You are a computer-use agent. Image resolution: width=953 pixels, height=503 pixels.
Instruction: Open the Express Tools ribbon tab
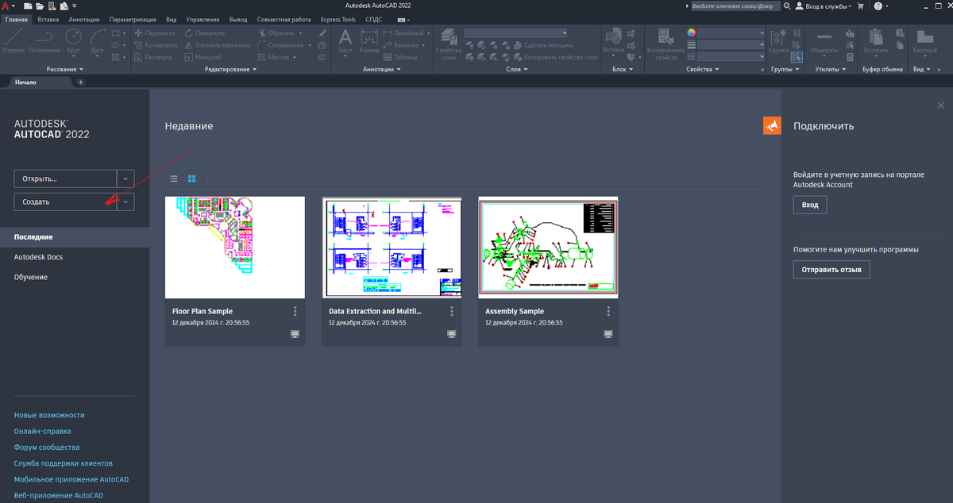pos(338,18)
